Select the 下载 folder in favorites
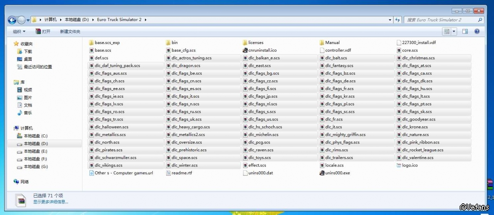The height and width of the screenshot is (215, 494). tap(28, 51)
